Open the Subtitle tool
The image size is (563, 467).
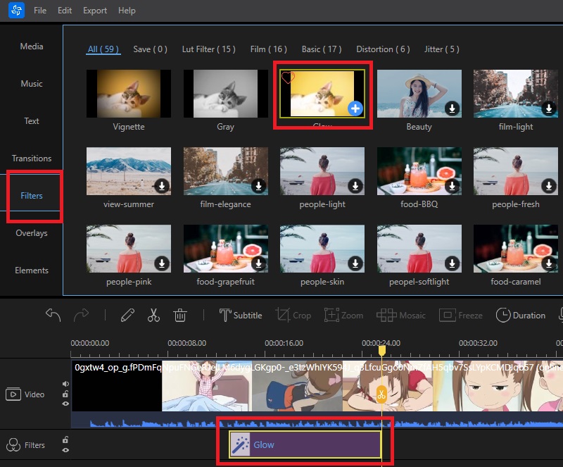241,315
